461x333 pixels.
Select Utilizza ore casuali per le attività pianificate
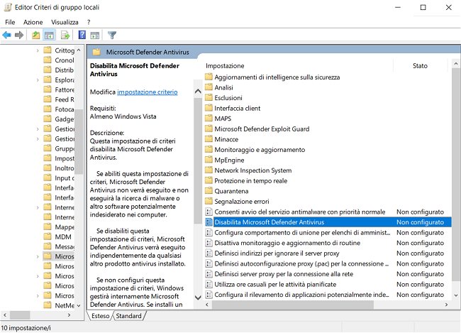pyautogui.click(x=328, y=285)
